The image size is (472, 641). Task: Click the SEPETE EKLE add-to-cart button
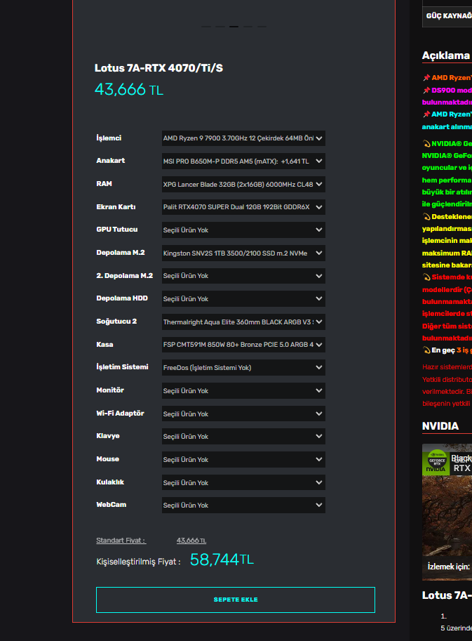tap(236, 600)
